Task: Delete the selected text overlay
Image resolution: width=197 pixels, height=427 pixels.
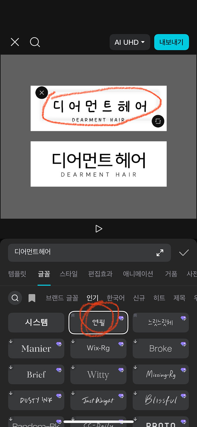Action: (x=42, y=93)
